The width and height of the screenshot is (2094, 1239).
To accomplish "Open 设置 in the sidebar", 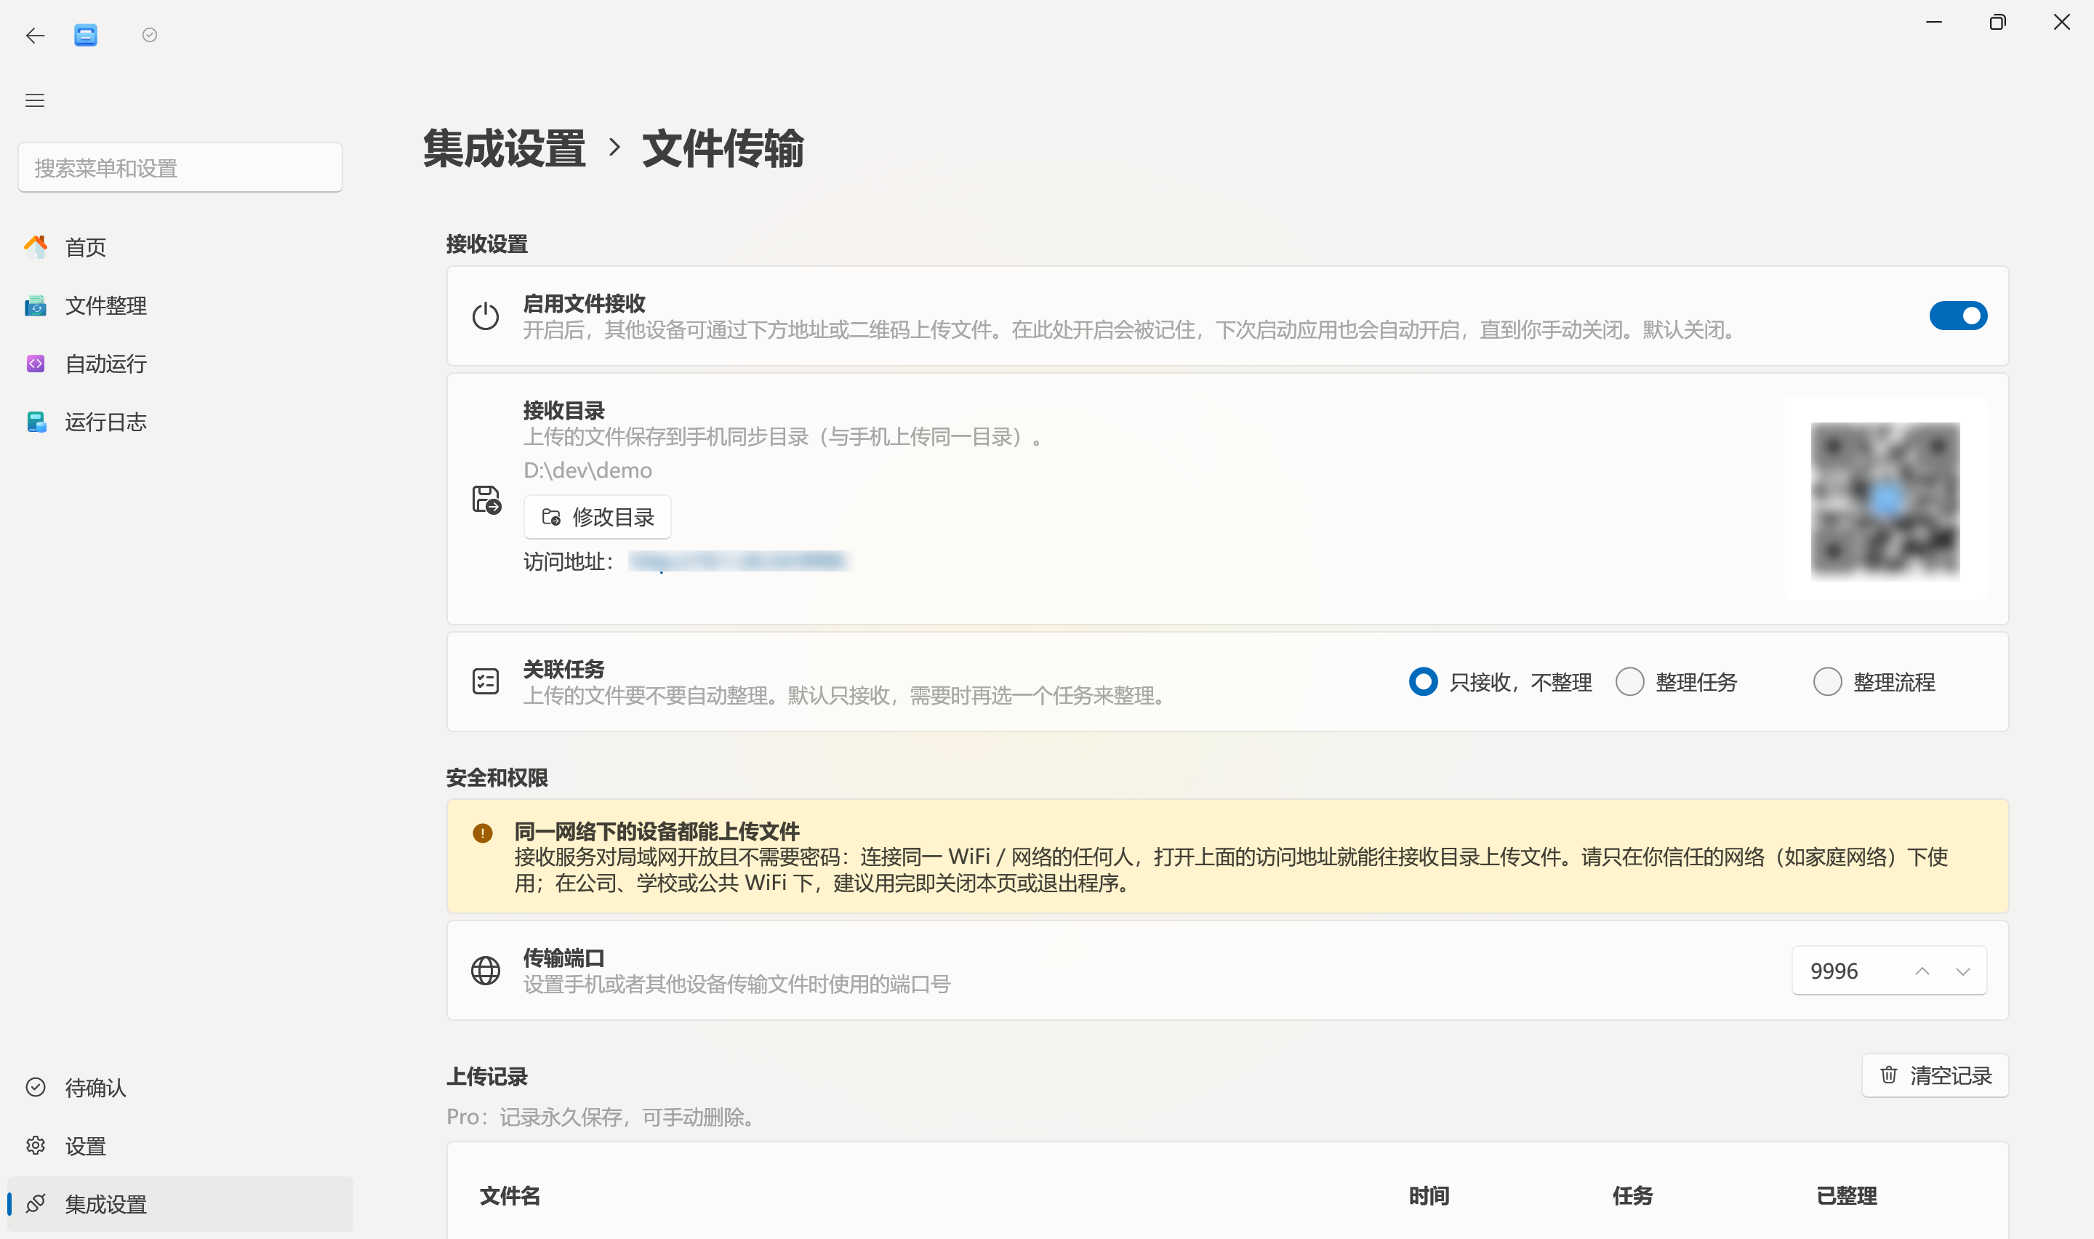I will tap(180, 1145).
